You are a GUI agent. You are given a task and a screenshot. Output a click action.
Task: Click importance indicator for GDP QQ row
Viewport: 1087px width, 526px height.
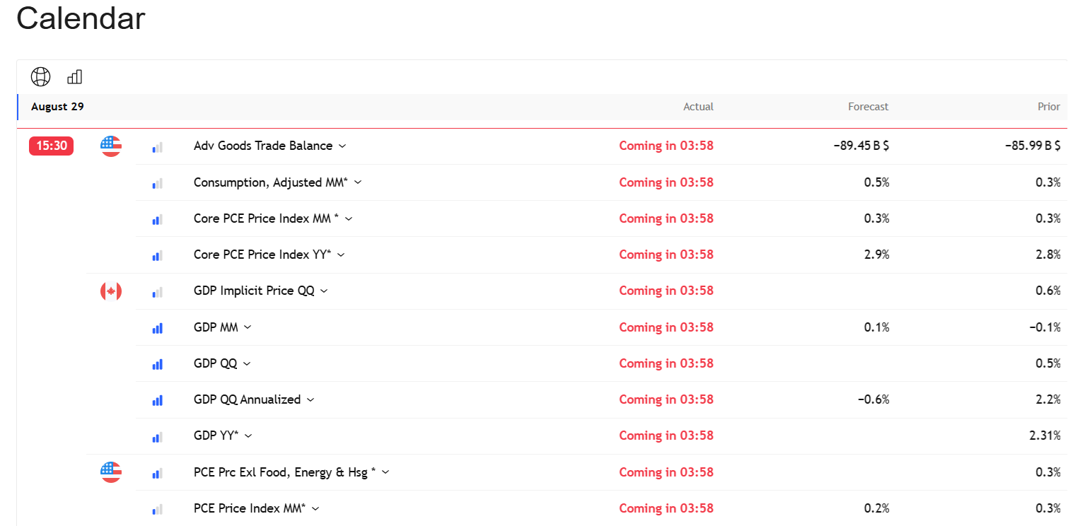(x=157, y=364)
